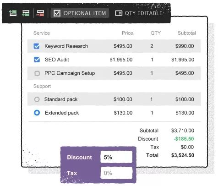This screenshot has height=186, width=218.
Task: Click the Discount percentage input field
Action: coord(116,157)
